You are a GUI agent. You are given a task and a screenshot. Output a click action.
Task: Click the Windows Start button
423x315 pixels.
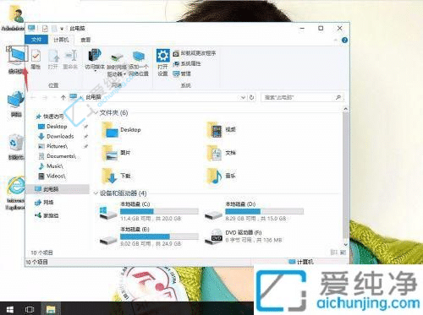pyautogui.click(x=9, y=309)
